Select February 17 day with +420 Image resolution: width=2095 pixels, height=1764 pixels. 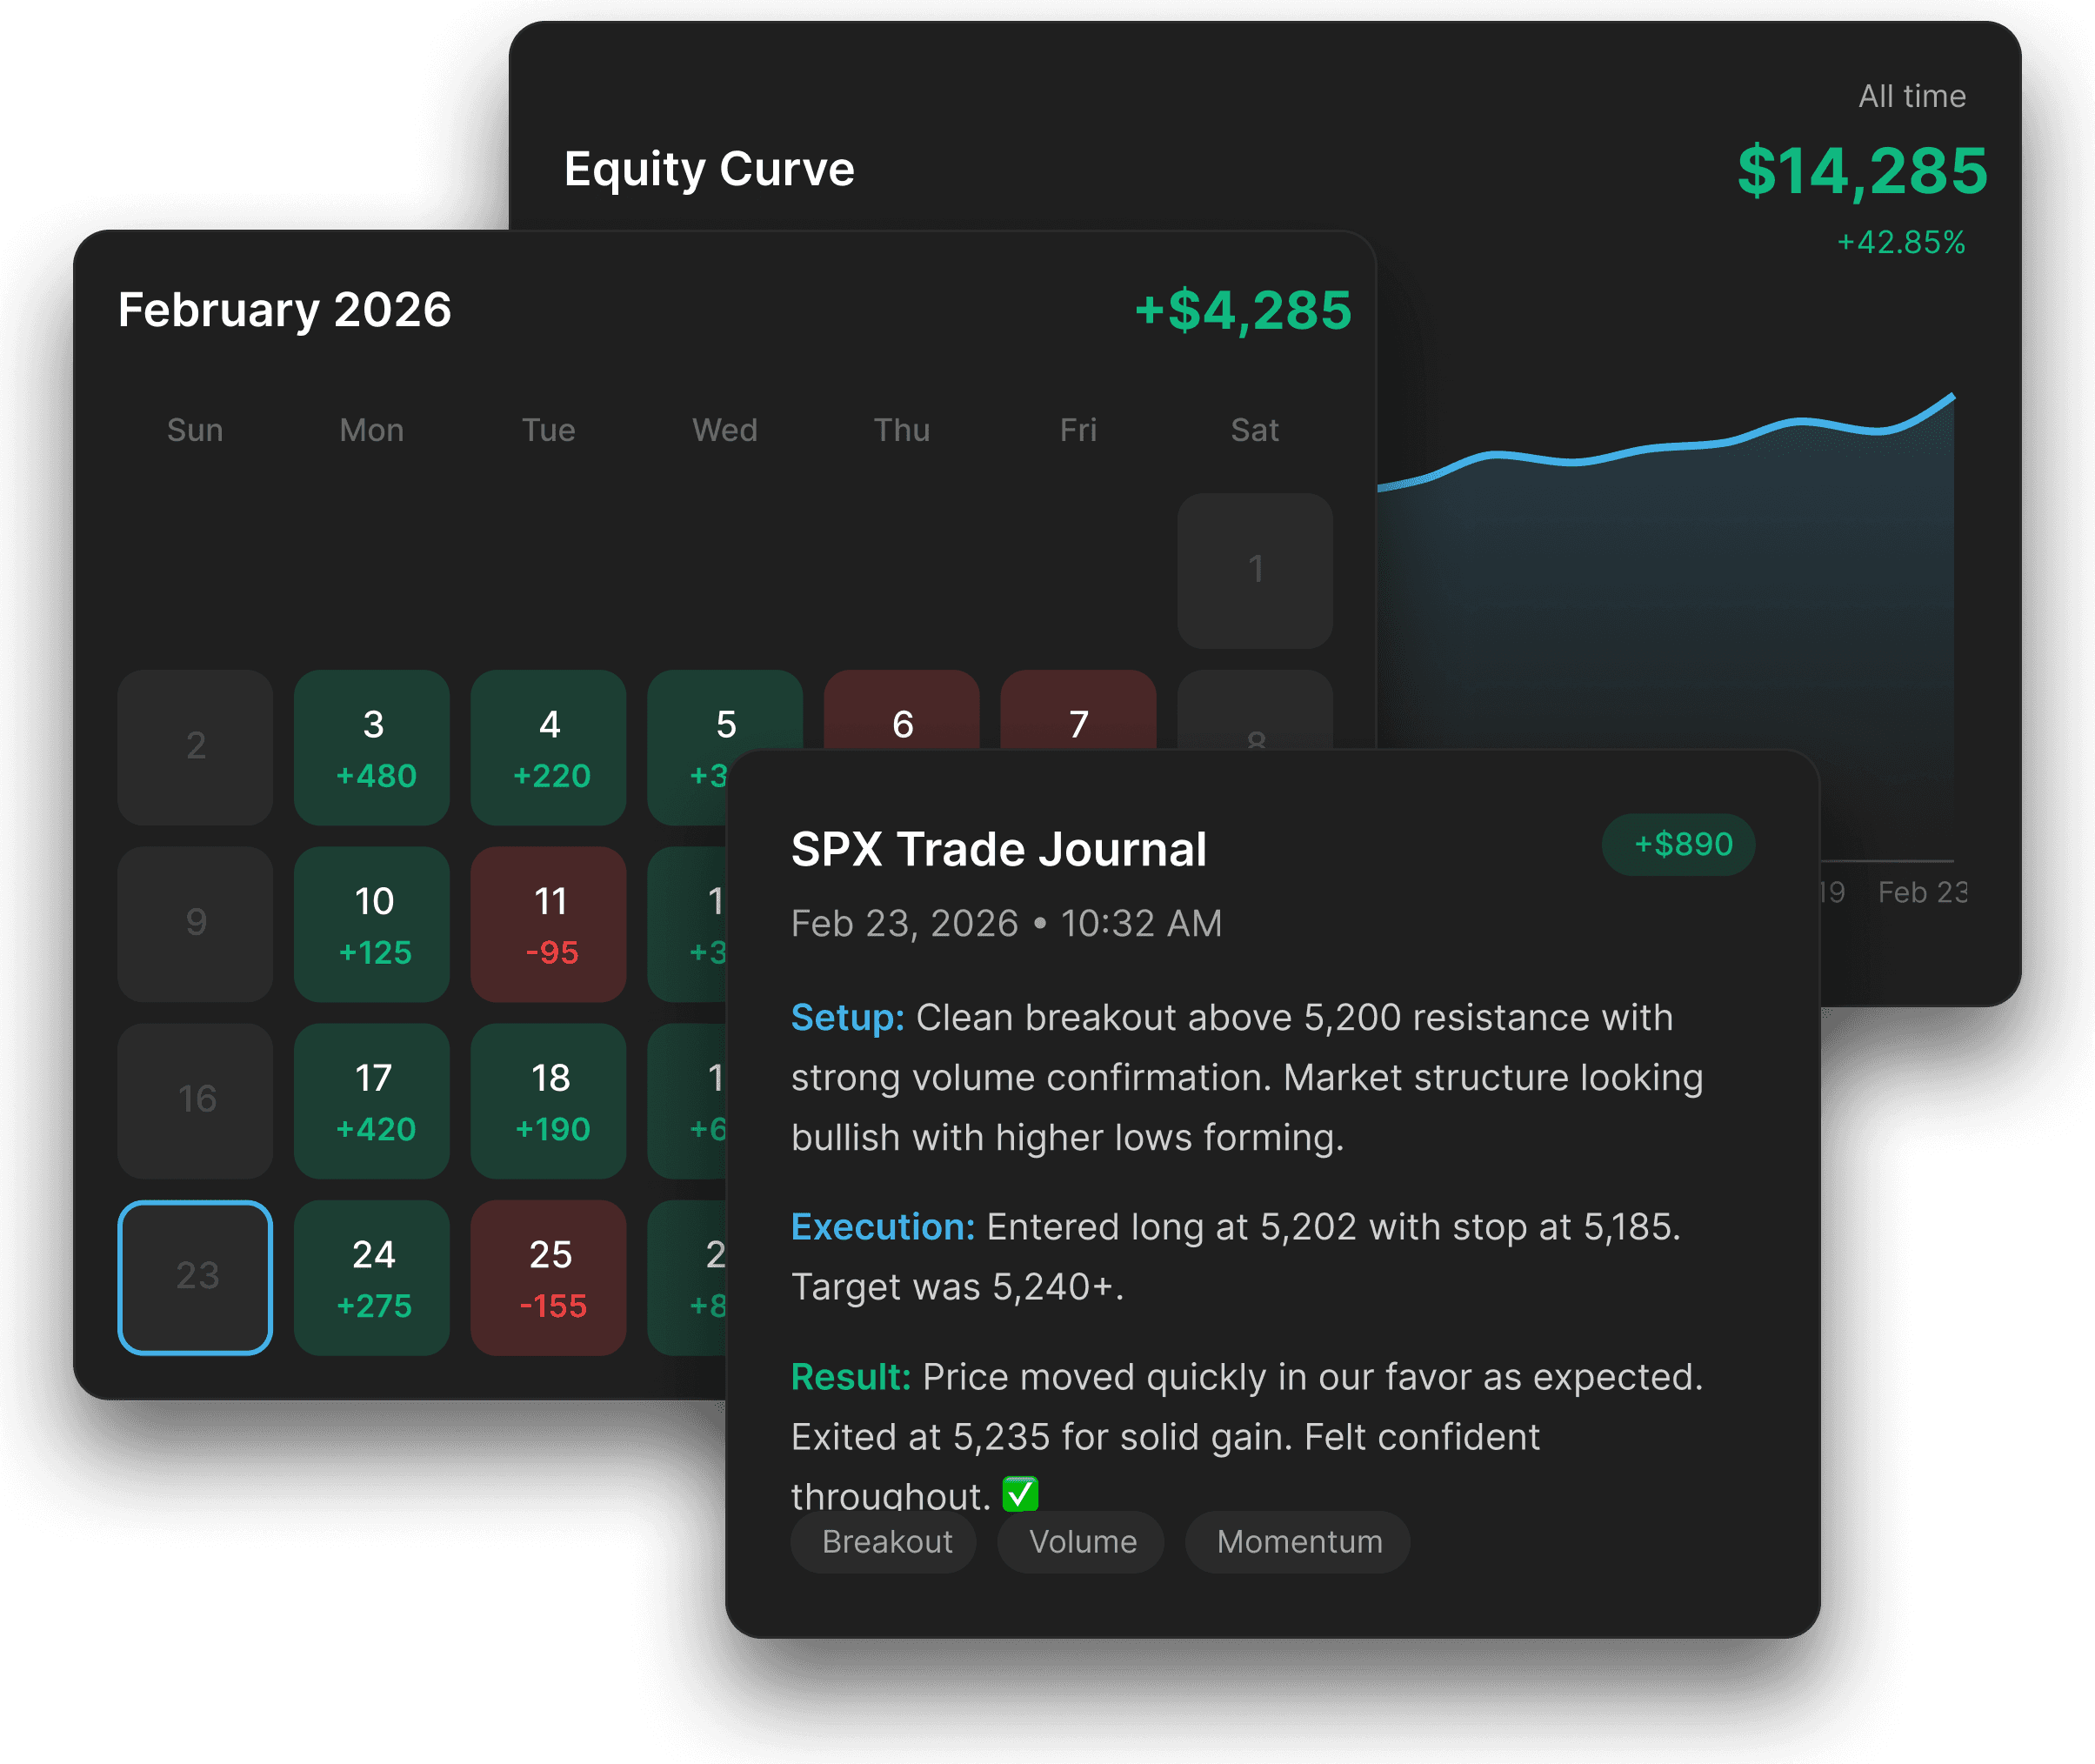372,1100
